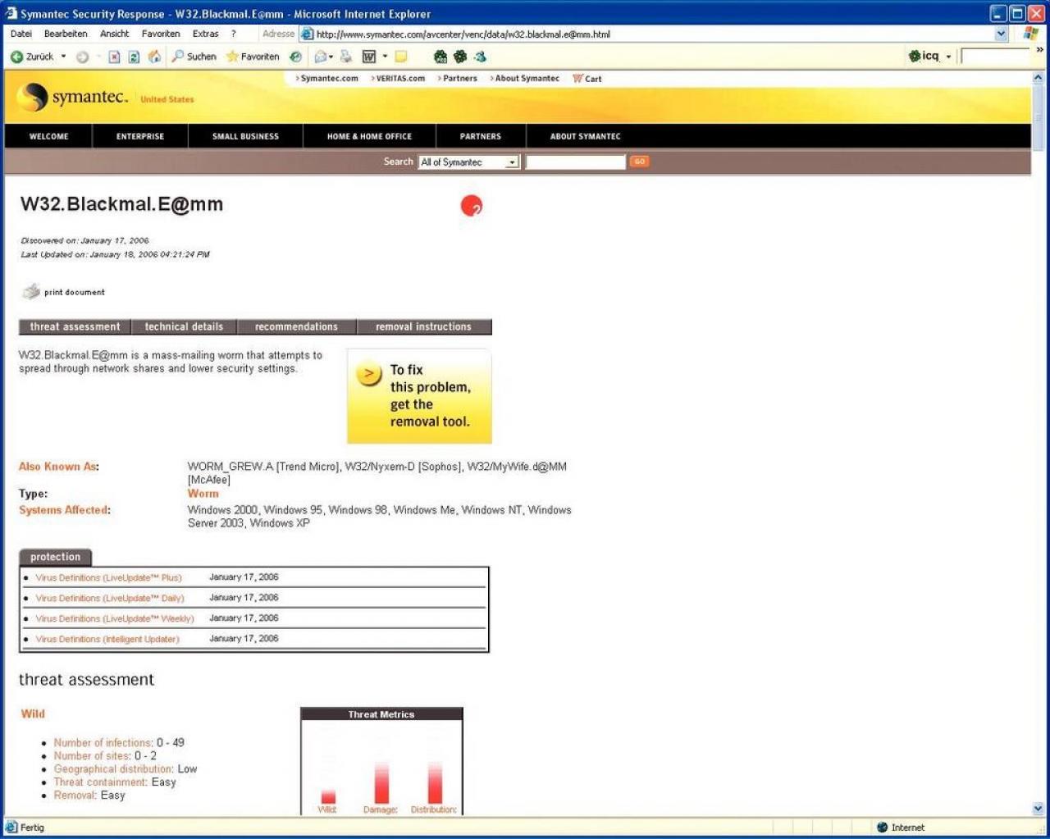
Task: Switch to the technical details tab
Action: [x=184, y=326]
